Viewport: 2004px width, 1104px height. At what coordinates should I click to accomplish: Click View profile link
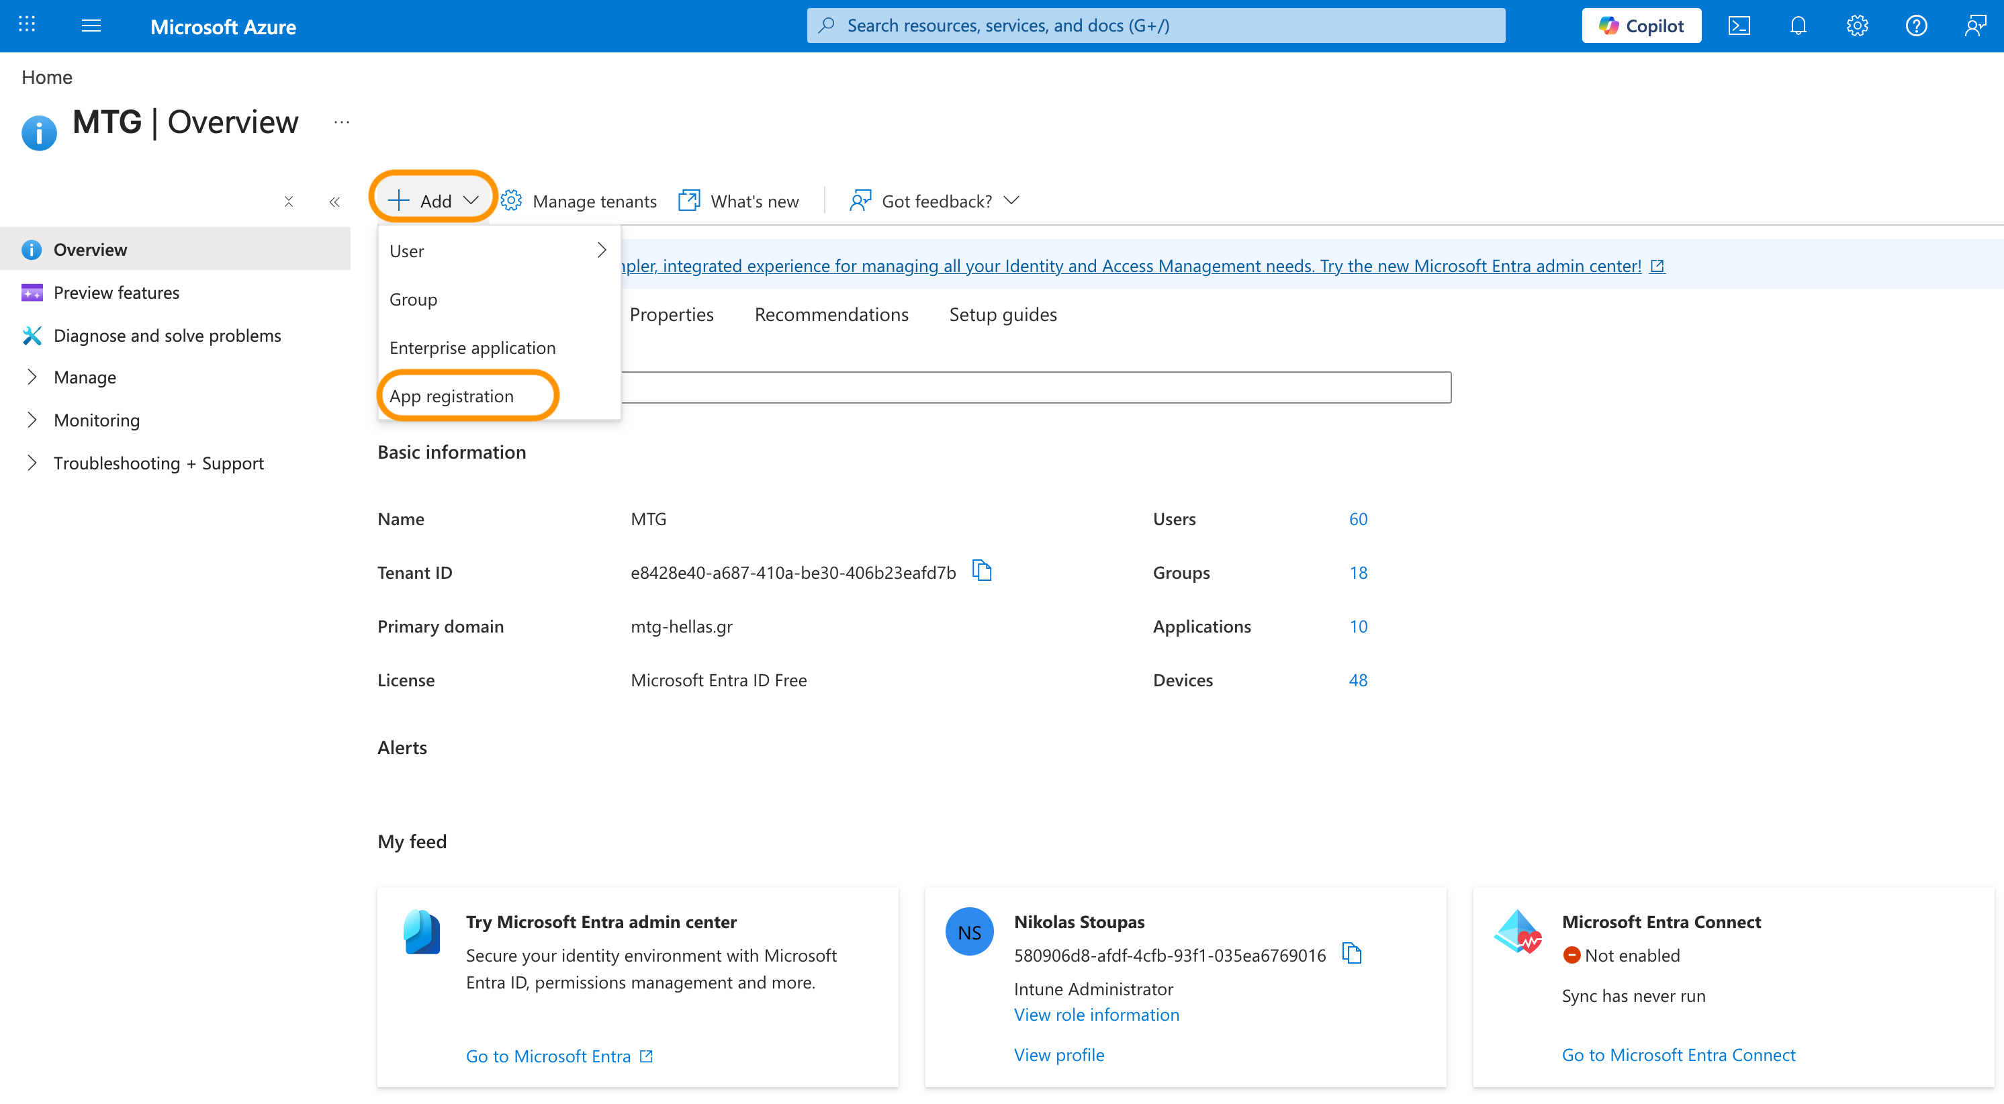[1059, 1054]
